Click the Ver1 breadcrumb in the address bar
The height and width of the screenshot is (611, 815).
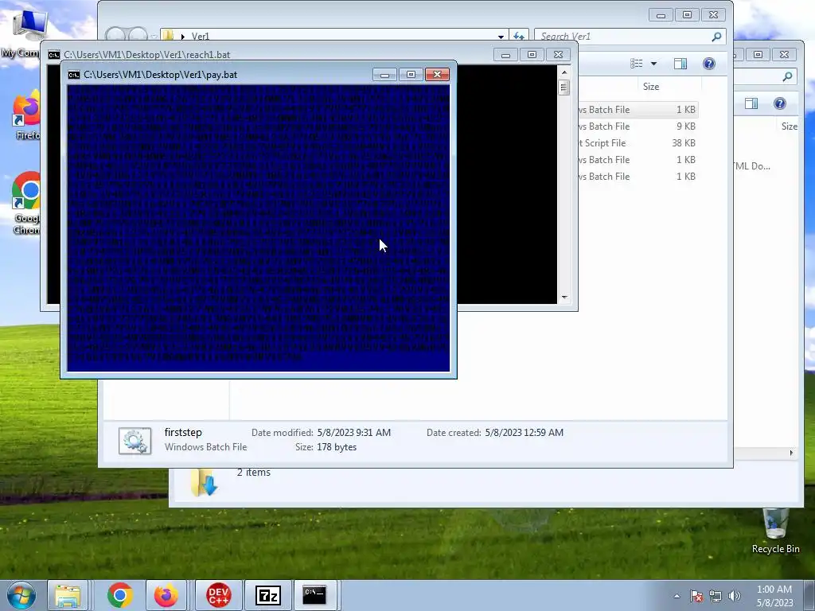(x=200, y=37)
